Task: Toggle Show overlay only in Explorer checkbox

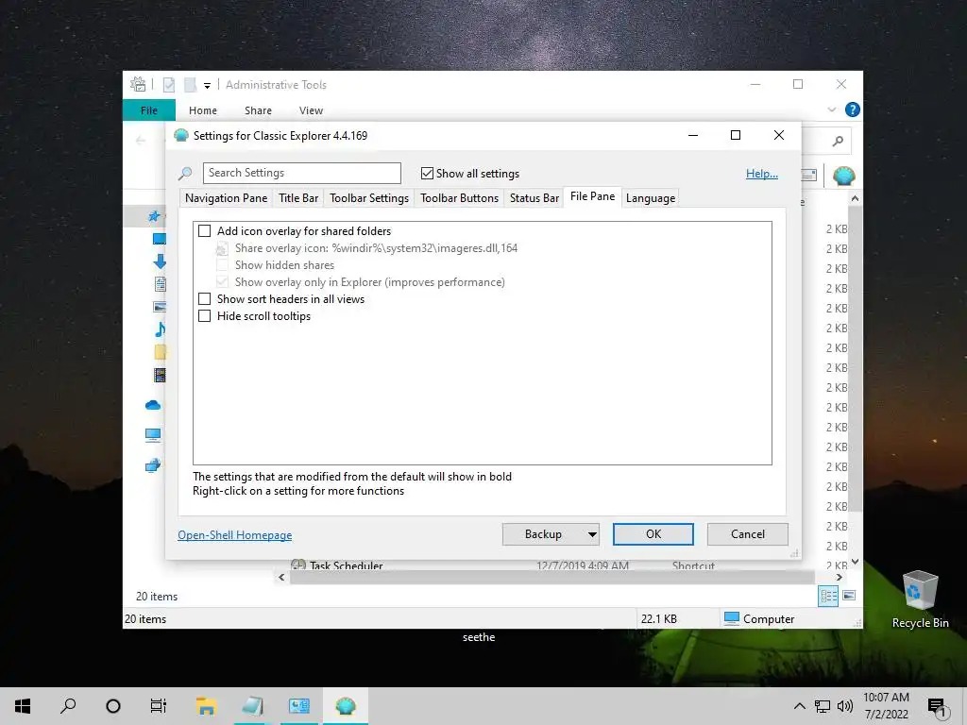Action: coord(222,282)
